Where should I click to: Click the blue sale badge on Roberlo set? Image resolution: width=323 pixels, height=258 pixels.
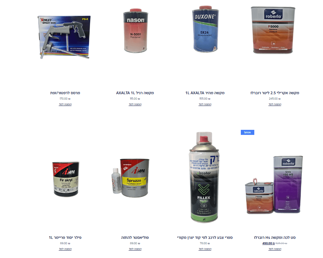[248, 132]
